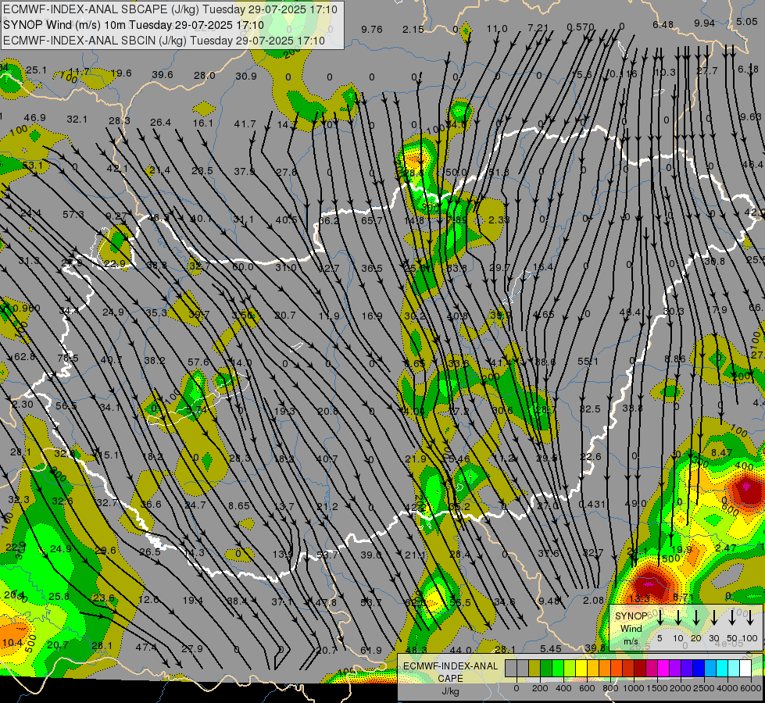Click the 800 tick label on CAPE scale

point(609,688)
